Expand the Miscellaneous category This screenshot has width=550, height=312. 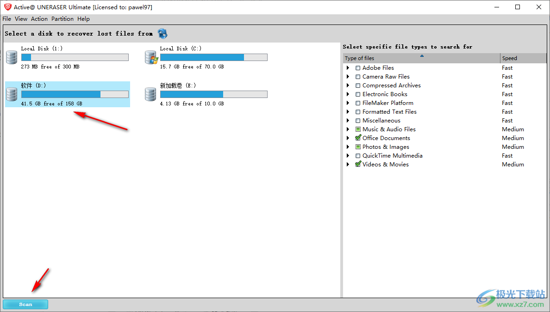(x=348, y=121)
